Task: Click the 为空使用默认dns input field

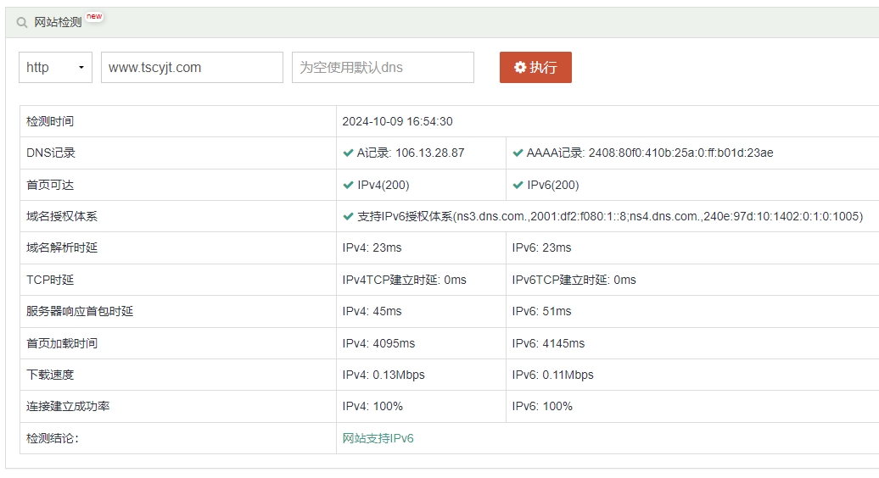Action: coord(383,68)
